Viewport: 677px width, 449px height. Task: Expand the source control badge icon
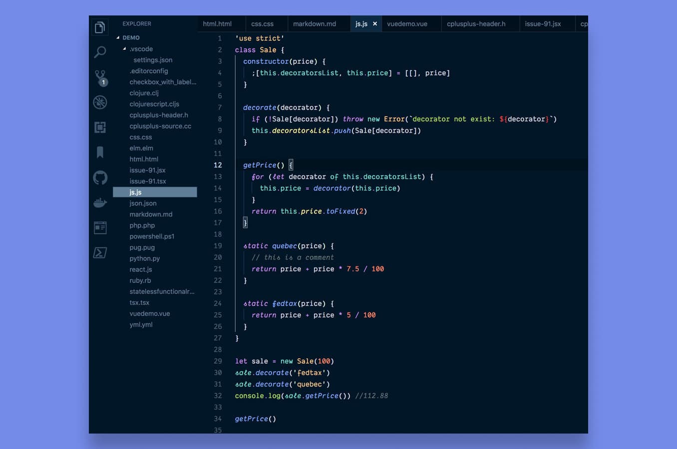(x=103, y=82)
